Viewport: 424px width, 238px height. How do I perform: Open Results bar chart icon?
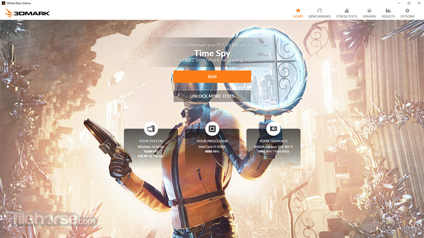(388, 10)
